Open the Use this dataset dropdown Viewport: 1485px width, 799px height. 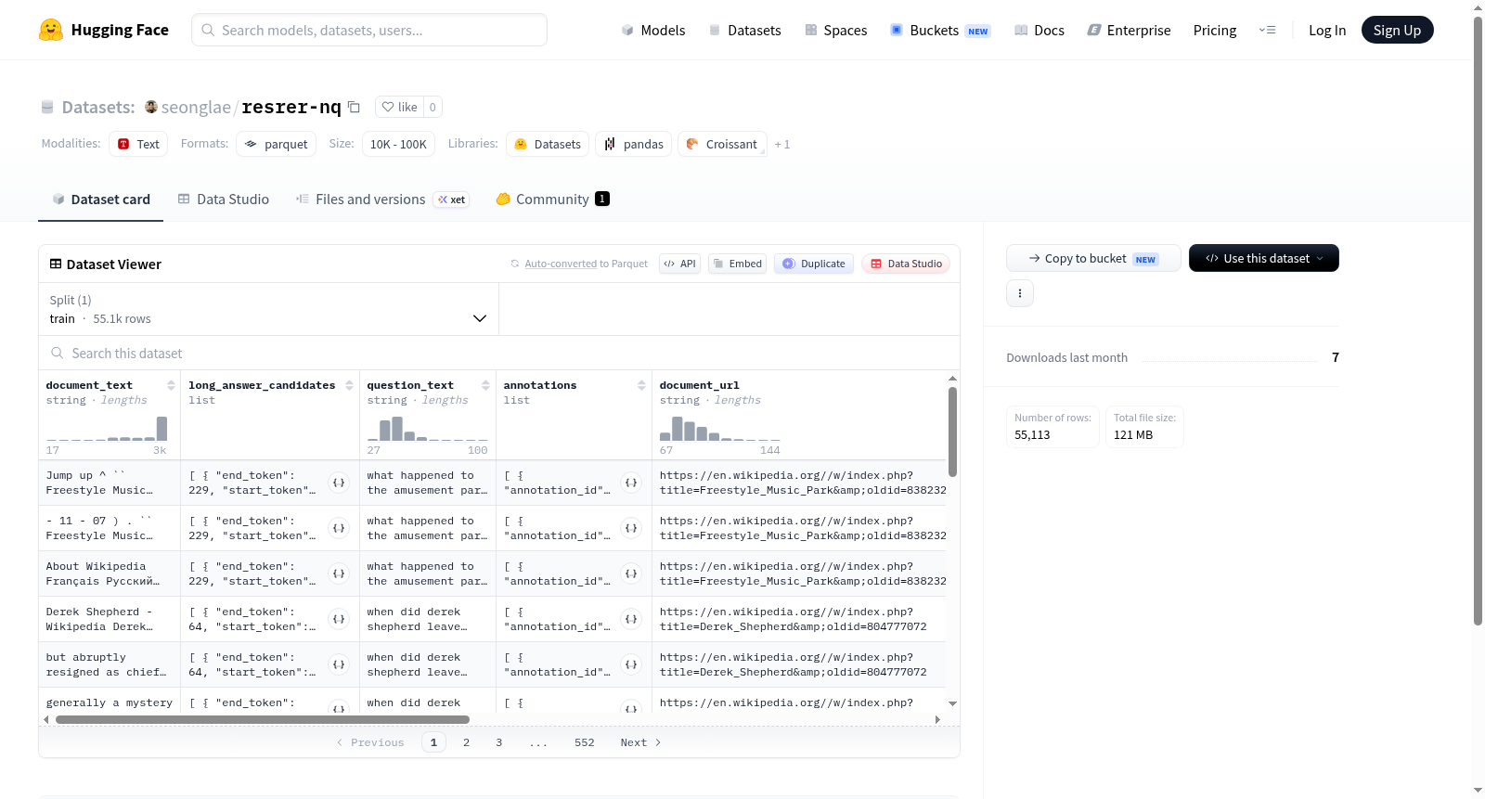(1264, 258)
